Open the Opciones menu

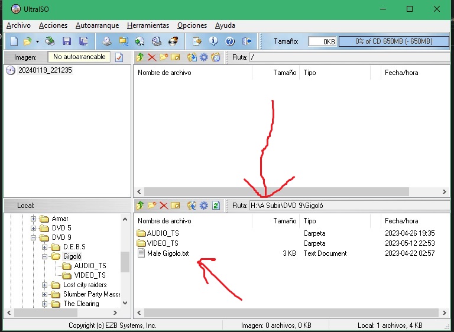[192, 25]
